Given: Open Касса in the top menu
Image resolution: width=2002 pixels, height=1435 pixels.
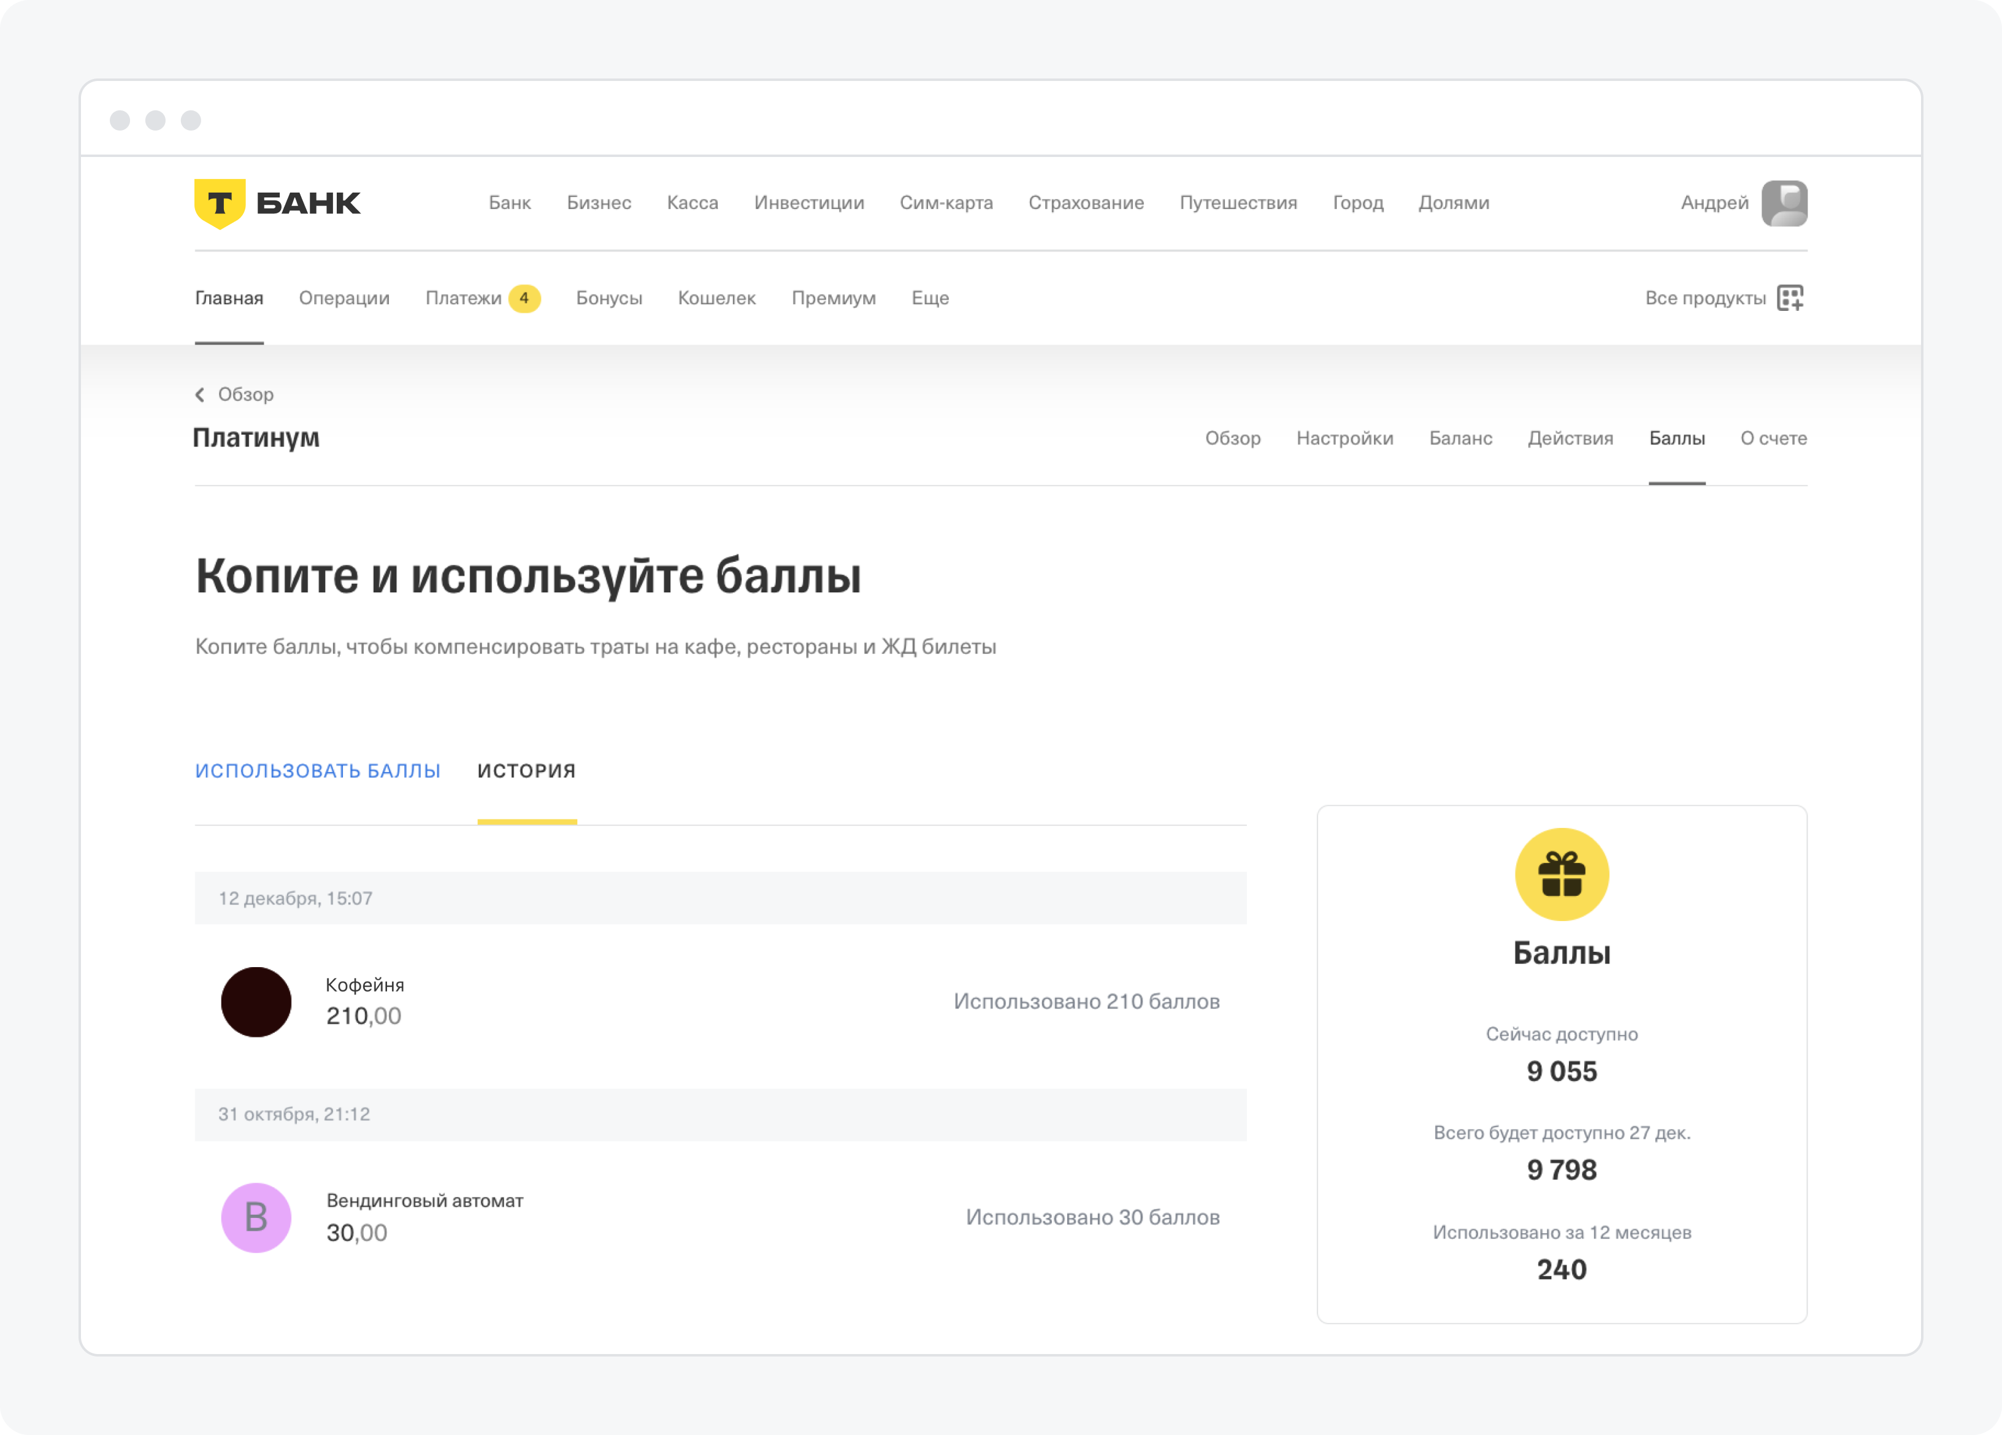Looking at the screenshot, I should point(692,203).
